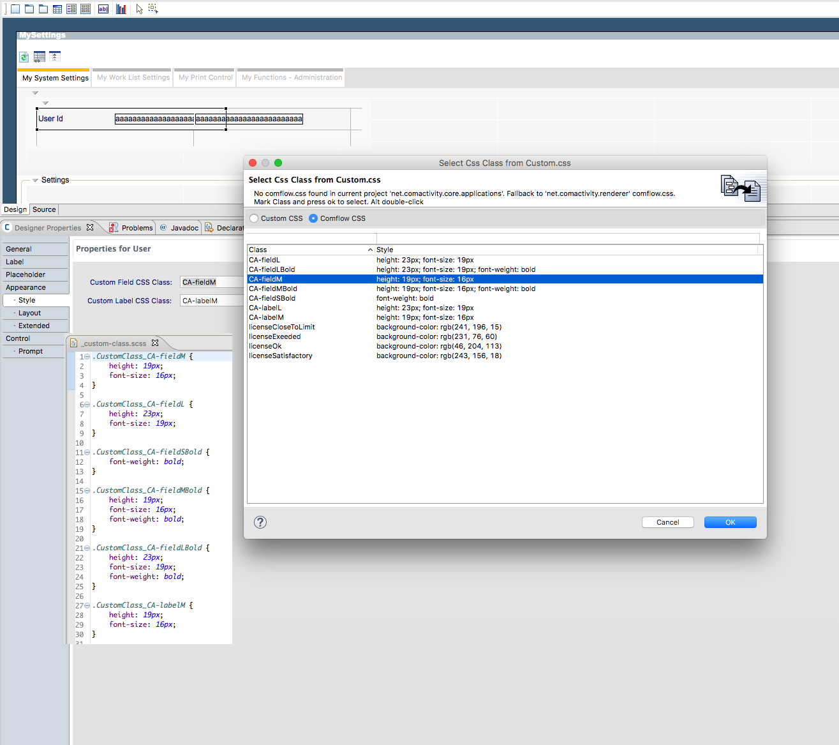Open the Label properties section
This screenshot has height=745, width=839.
click(35, 262)
